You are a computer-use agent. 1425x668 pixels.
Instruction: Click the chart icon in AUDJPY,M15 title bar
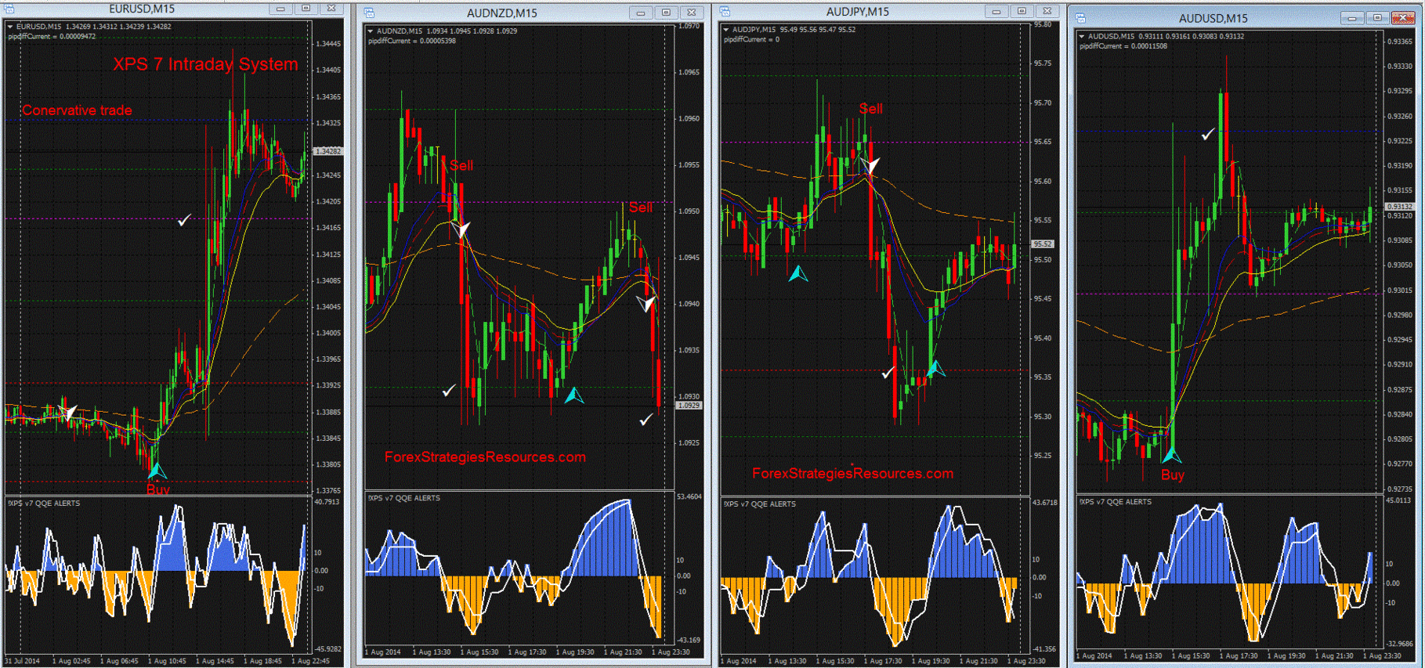pos(725,12)
